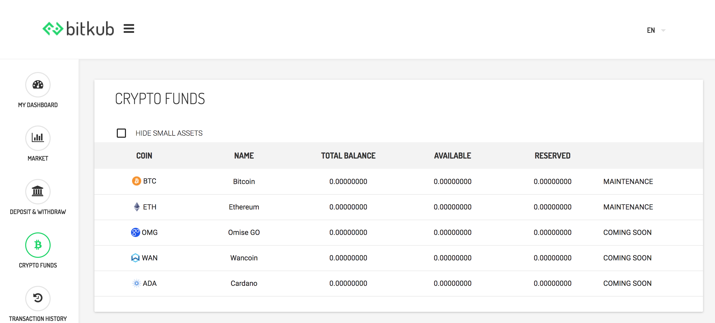Screen dimensions: 715x323
Task: Open Market chart icon
Action: pos(38,138)
